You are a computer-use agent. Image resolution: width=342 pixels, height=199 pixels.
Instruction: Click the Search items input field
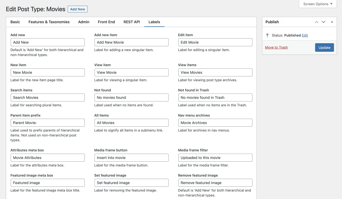(48, 98)
